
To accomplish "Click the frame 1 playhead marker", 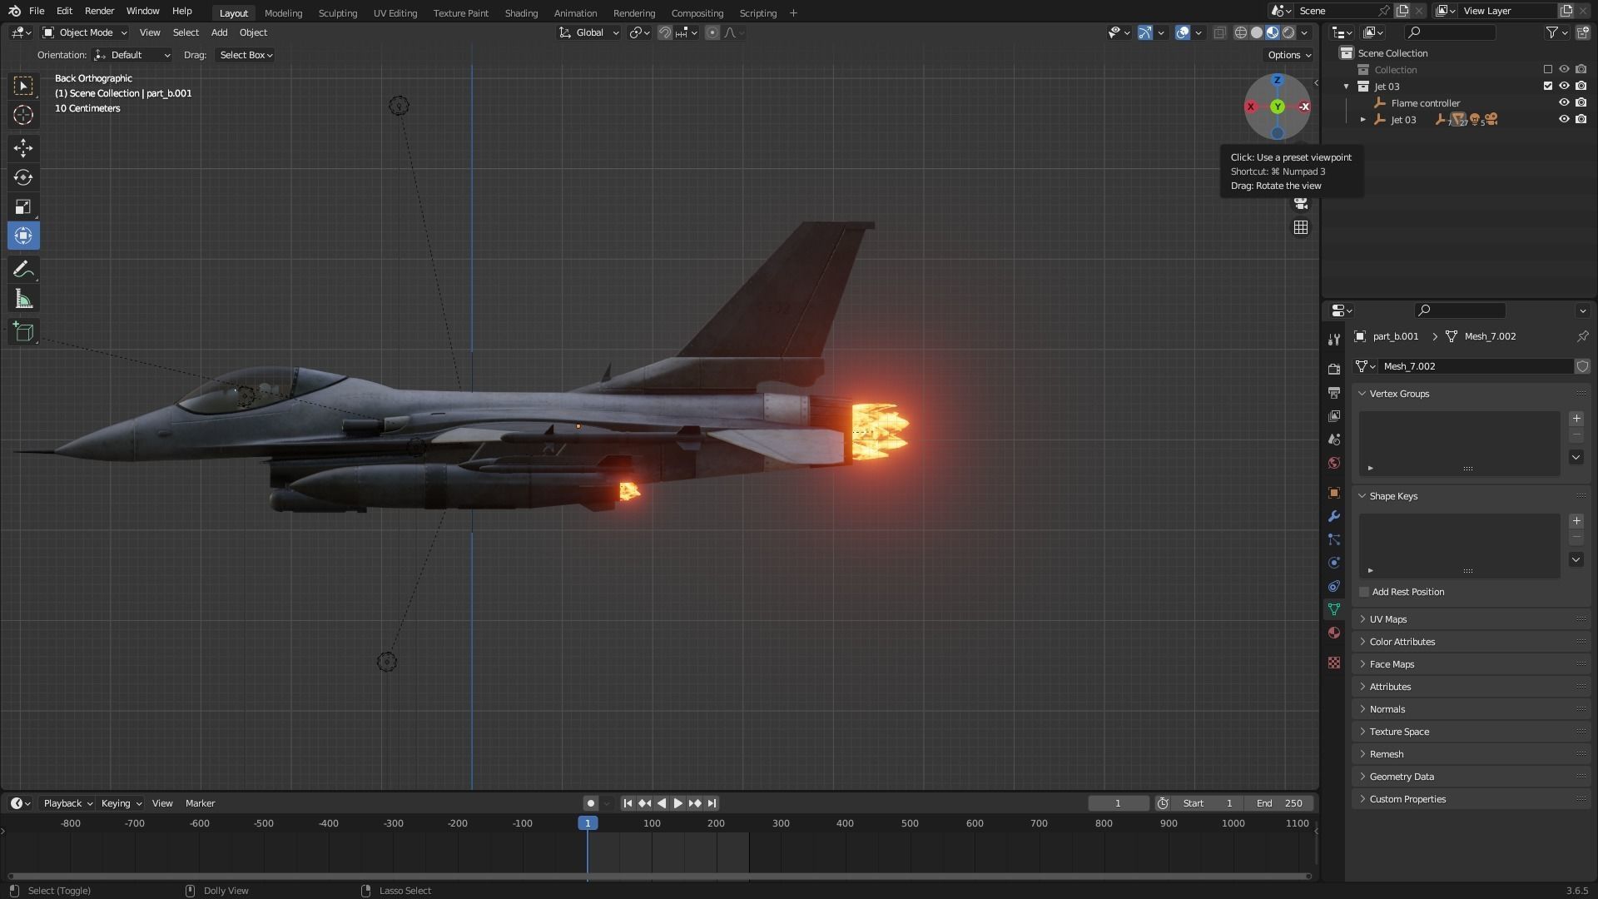I will click(x=588, y=823).
